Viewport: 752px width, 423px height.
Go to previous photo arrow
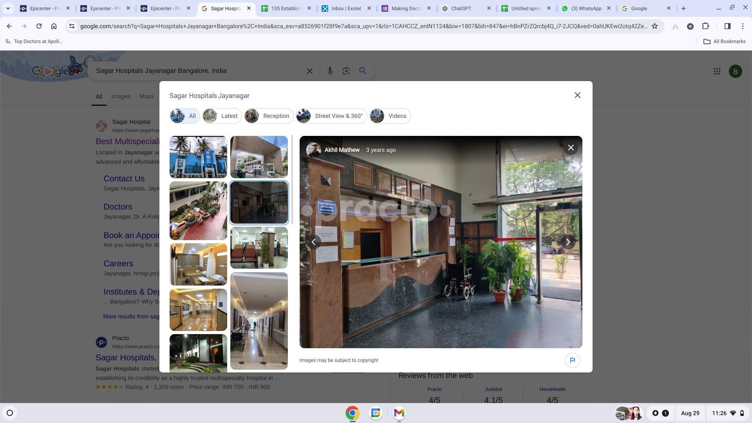tap(314, 242)
